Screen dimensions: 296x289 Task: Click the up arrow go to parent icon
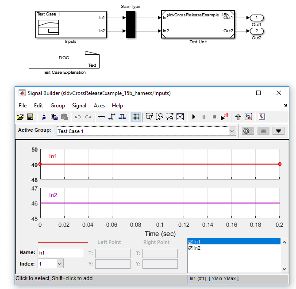238,117
